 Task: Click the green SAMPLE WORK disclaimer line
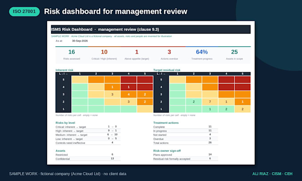coord(111,36)
